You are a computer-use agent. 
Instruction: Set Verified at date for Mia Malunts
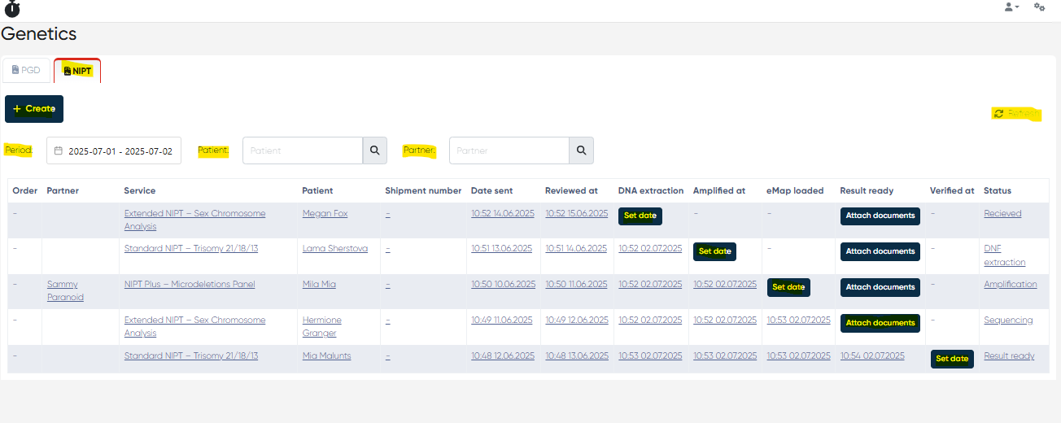951,359
